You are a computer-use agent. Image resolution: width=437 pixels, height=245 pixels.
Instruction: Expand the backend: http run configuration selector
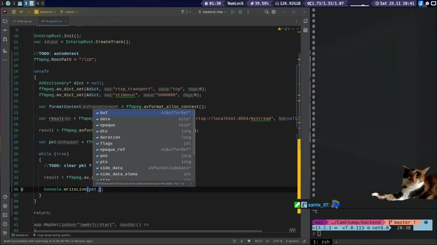pyautogui.click(x=214, y=12)
